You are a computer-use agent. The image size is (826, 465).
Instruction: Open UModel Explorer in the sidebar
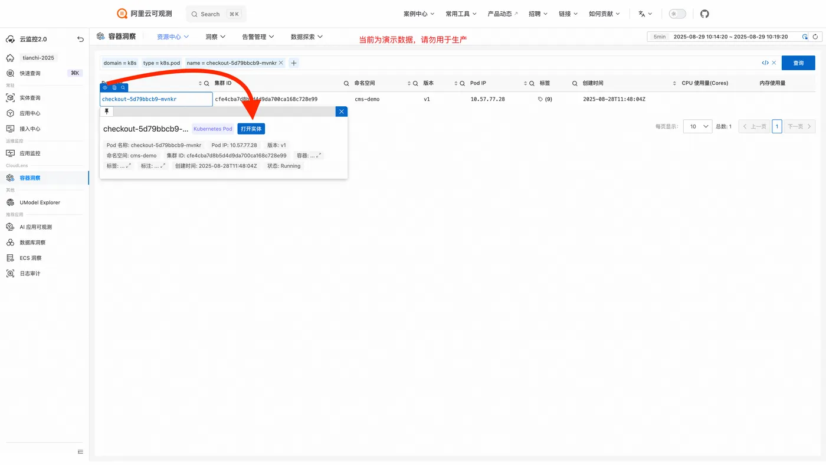[x=40, y=202]
